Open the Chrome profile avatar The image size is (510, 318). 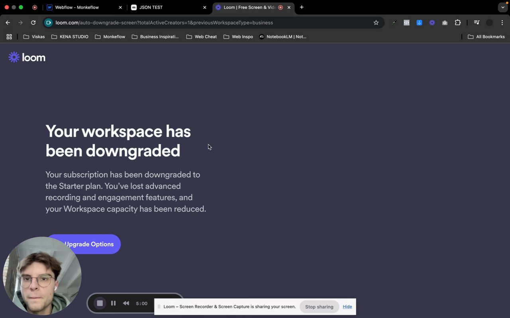coord(489,23)
